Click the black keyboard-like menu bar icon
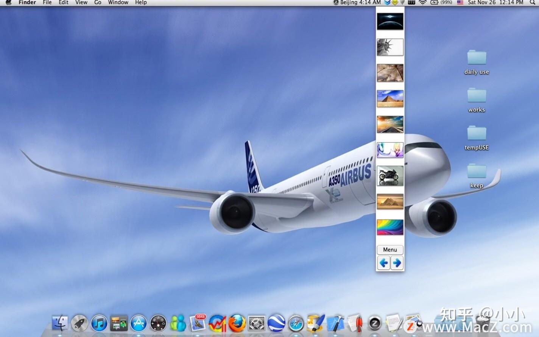This screenshot has height=337, width=539. 411,2
